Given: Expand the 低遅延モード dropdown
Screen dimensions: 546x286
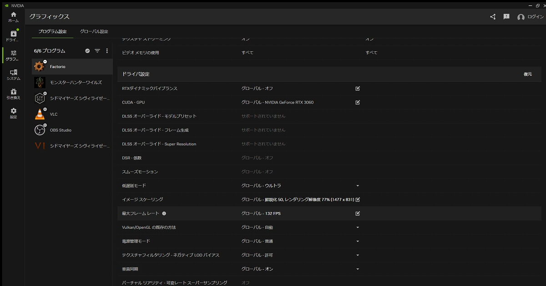Looking at the screenshot, I should (x=358, y=186).
